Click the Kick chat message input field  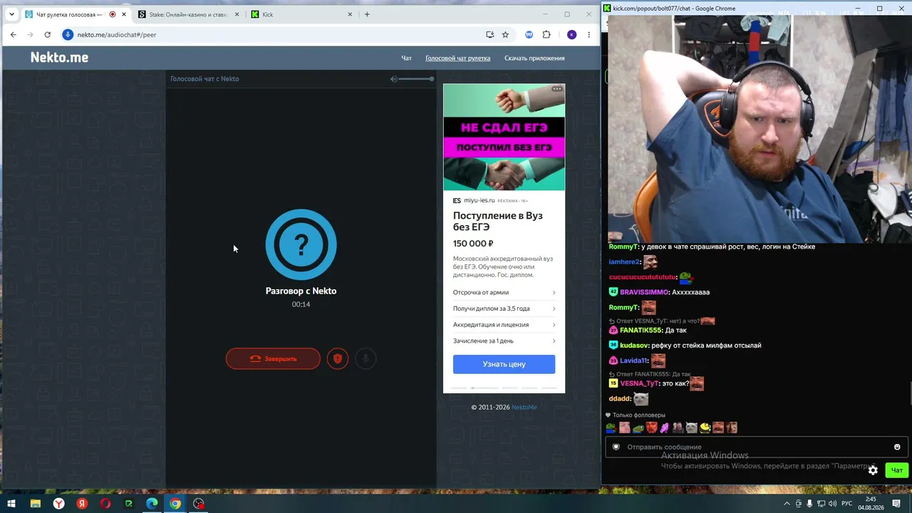click(757, 447)
